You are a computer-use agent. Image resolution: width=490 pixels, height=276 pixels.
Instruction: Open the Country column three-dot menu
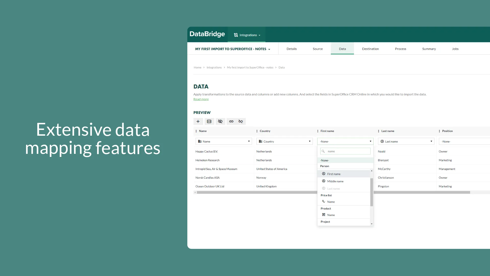point(257,131)
